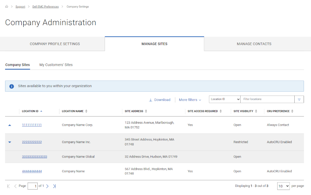Screen dimensions: 311x195
Task: Collapse the 11111111111 site row
Action: 10,125
